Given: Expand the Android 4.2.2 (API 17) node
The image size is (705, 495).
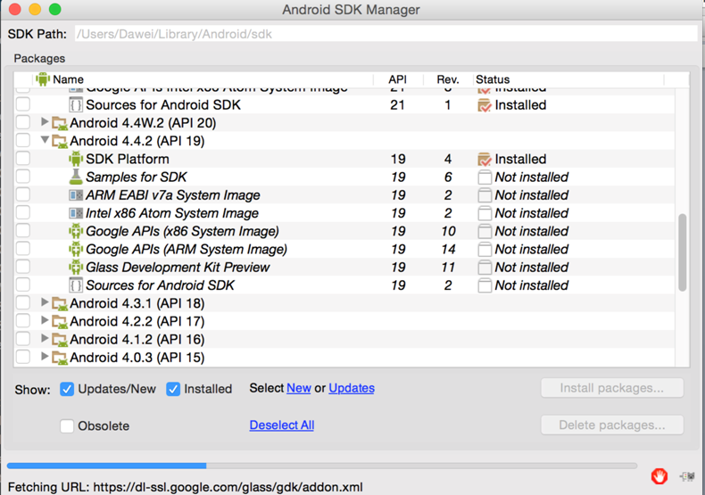Looking at the screenshot, I should pos(44,320).
